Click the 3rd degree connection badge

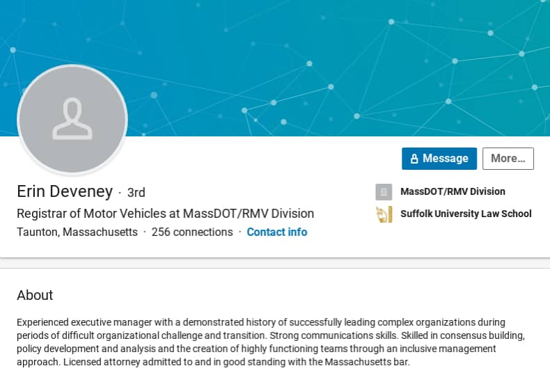[x=136, y=193]
